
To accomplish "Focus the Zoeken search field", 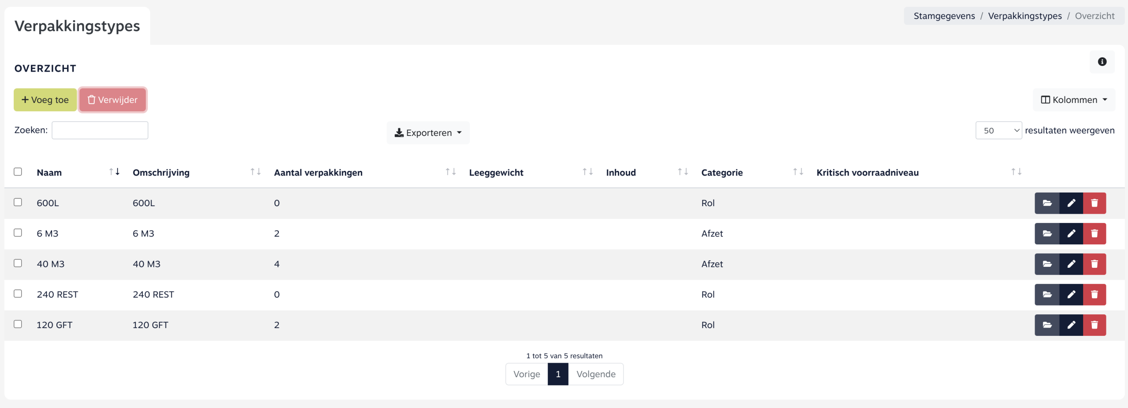I will point(100,131).
